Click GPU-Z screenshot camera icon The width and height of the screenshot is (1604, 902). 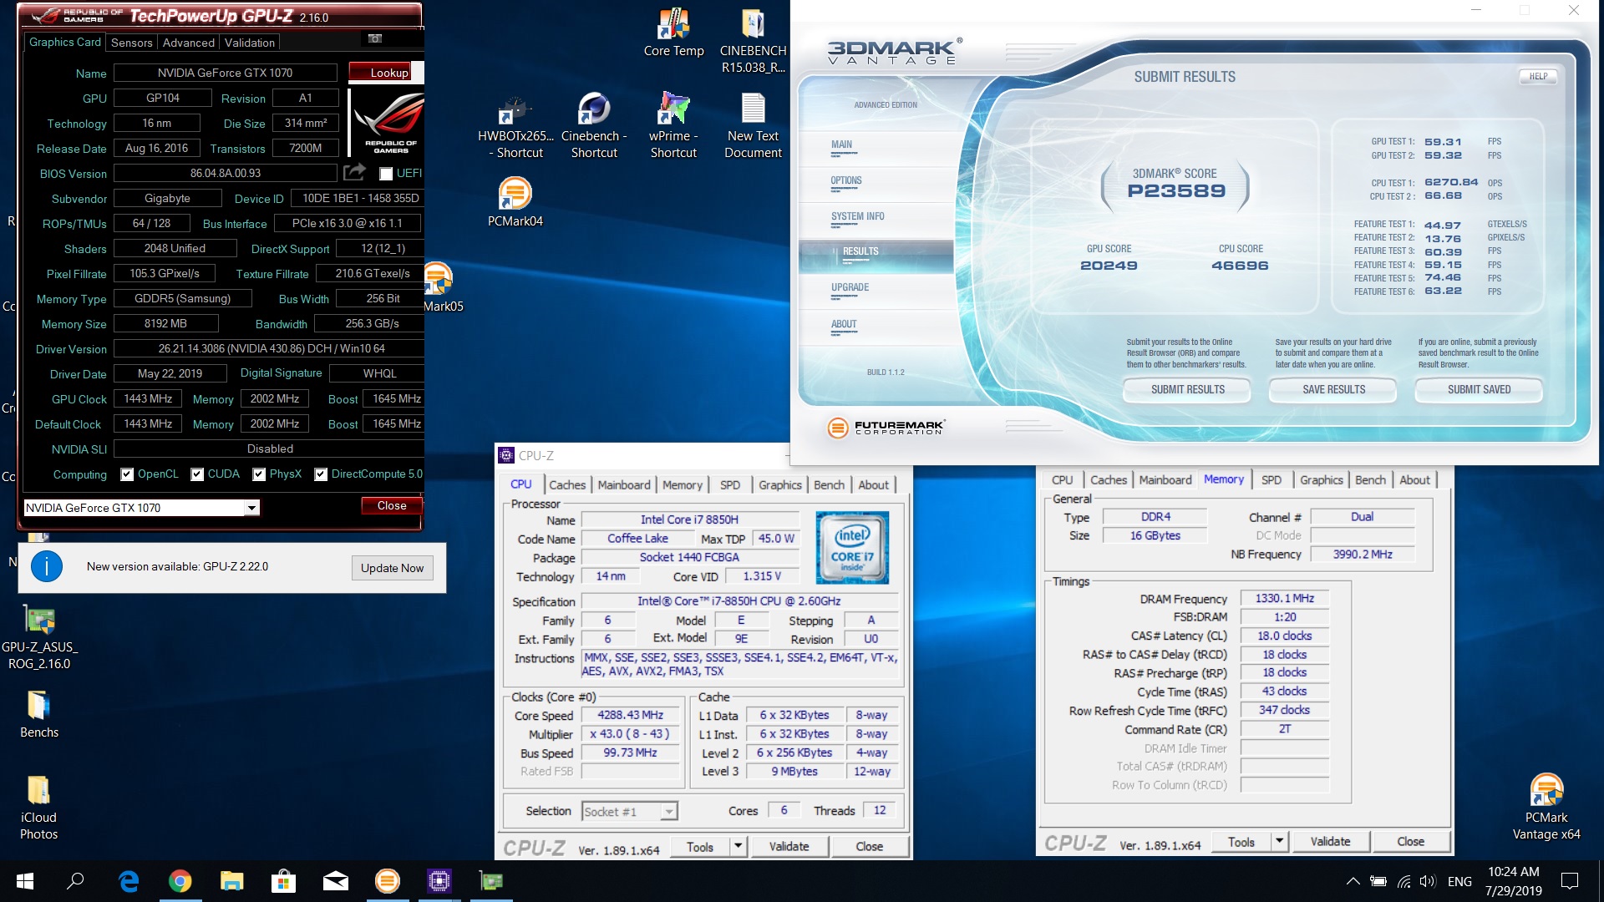[x=375, y=38]
